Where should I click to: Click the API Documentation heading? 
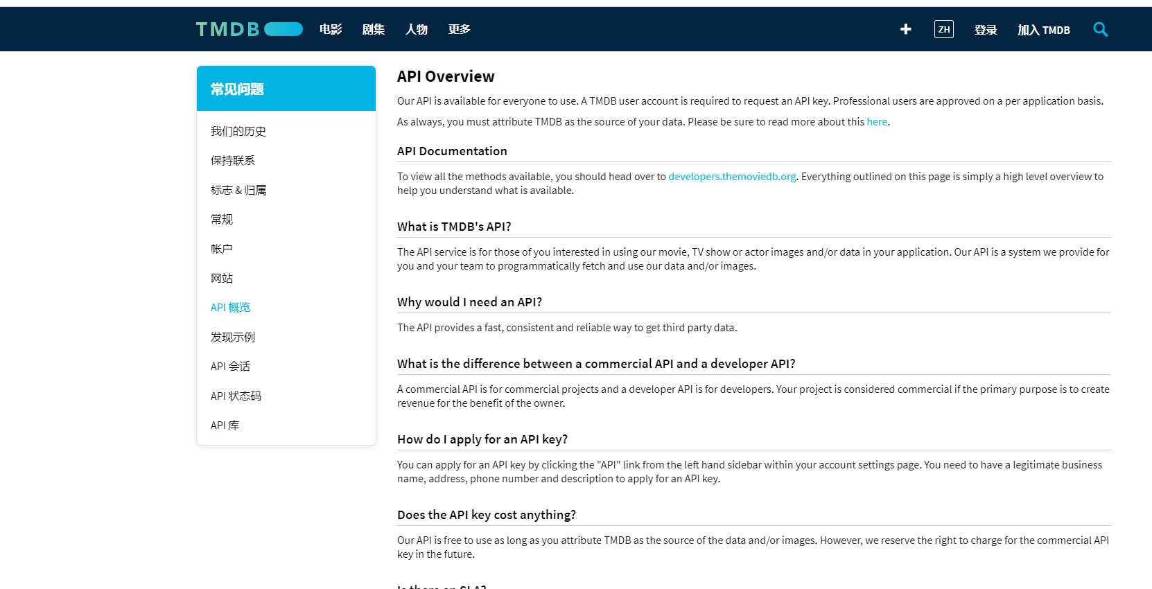pos(452,151)
